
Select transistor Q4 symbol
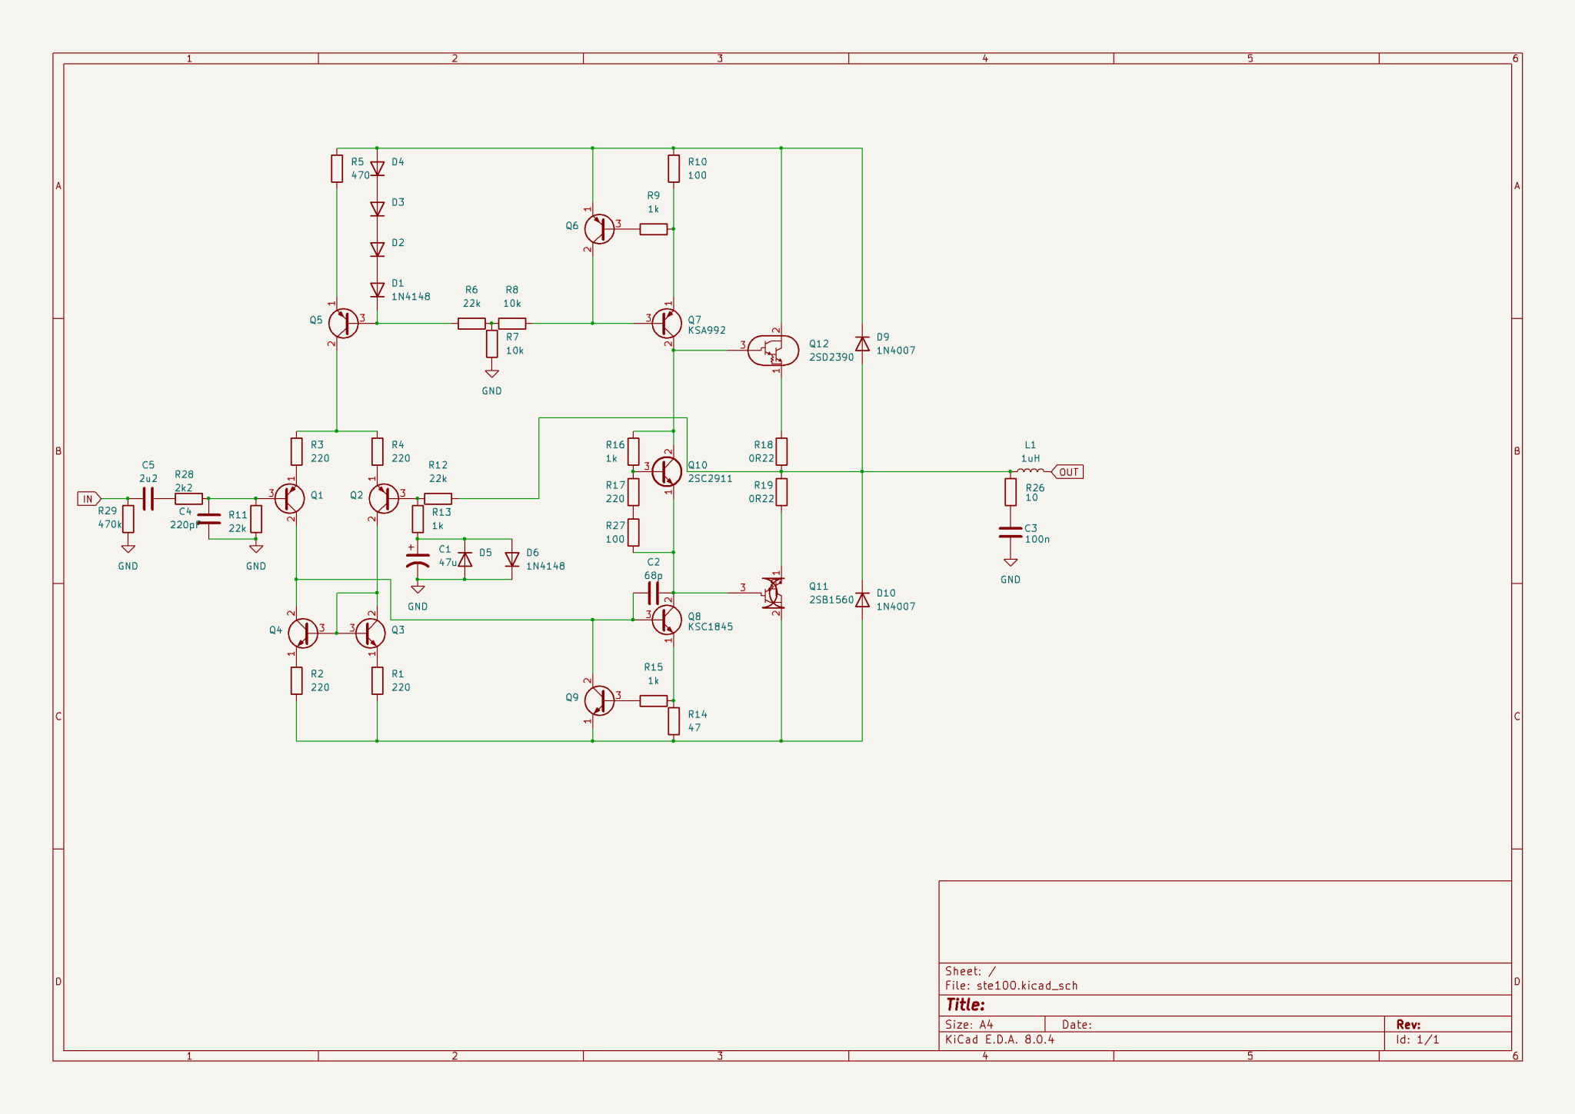pyautogui.click(x=303, y=633)
